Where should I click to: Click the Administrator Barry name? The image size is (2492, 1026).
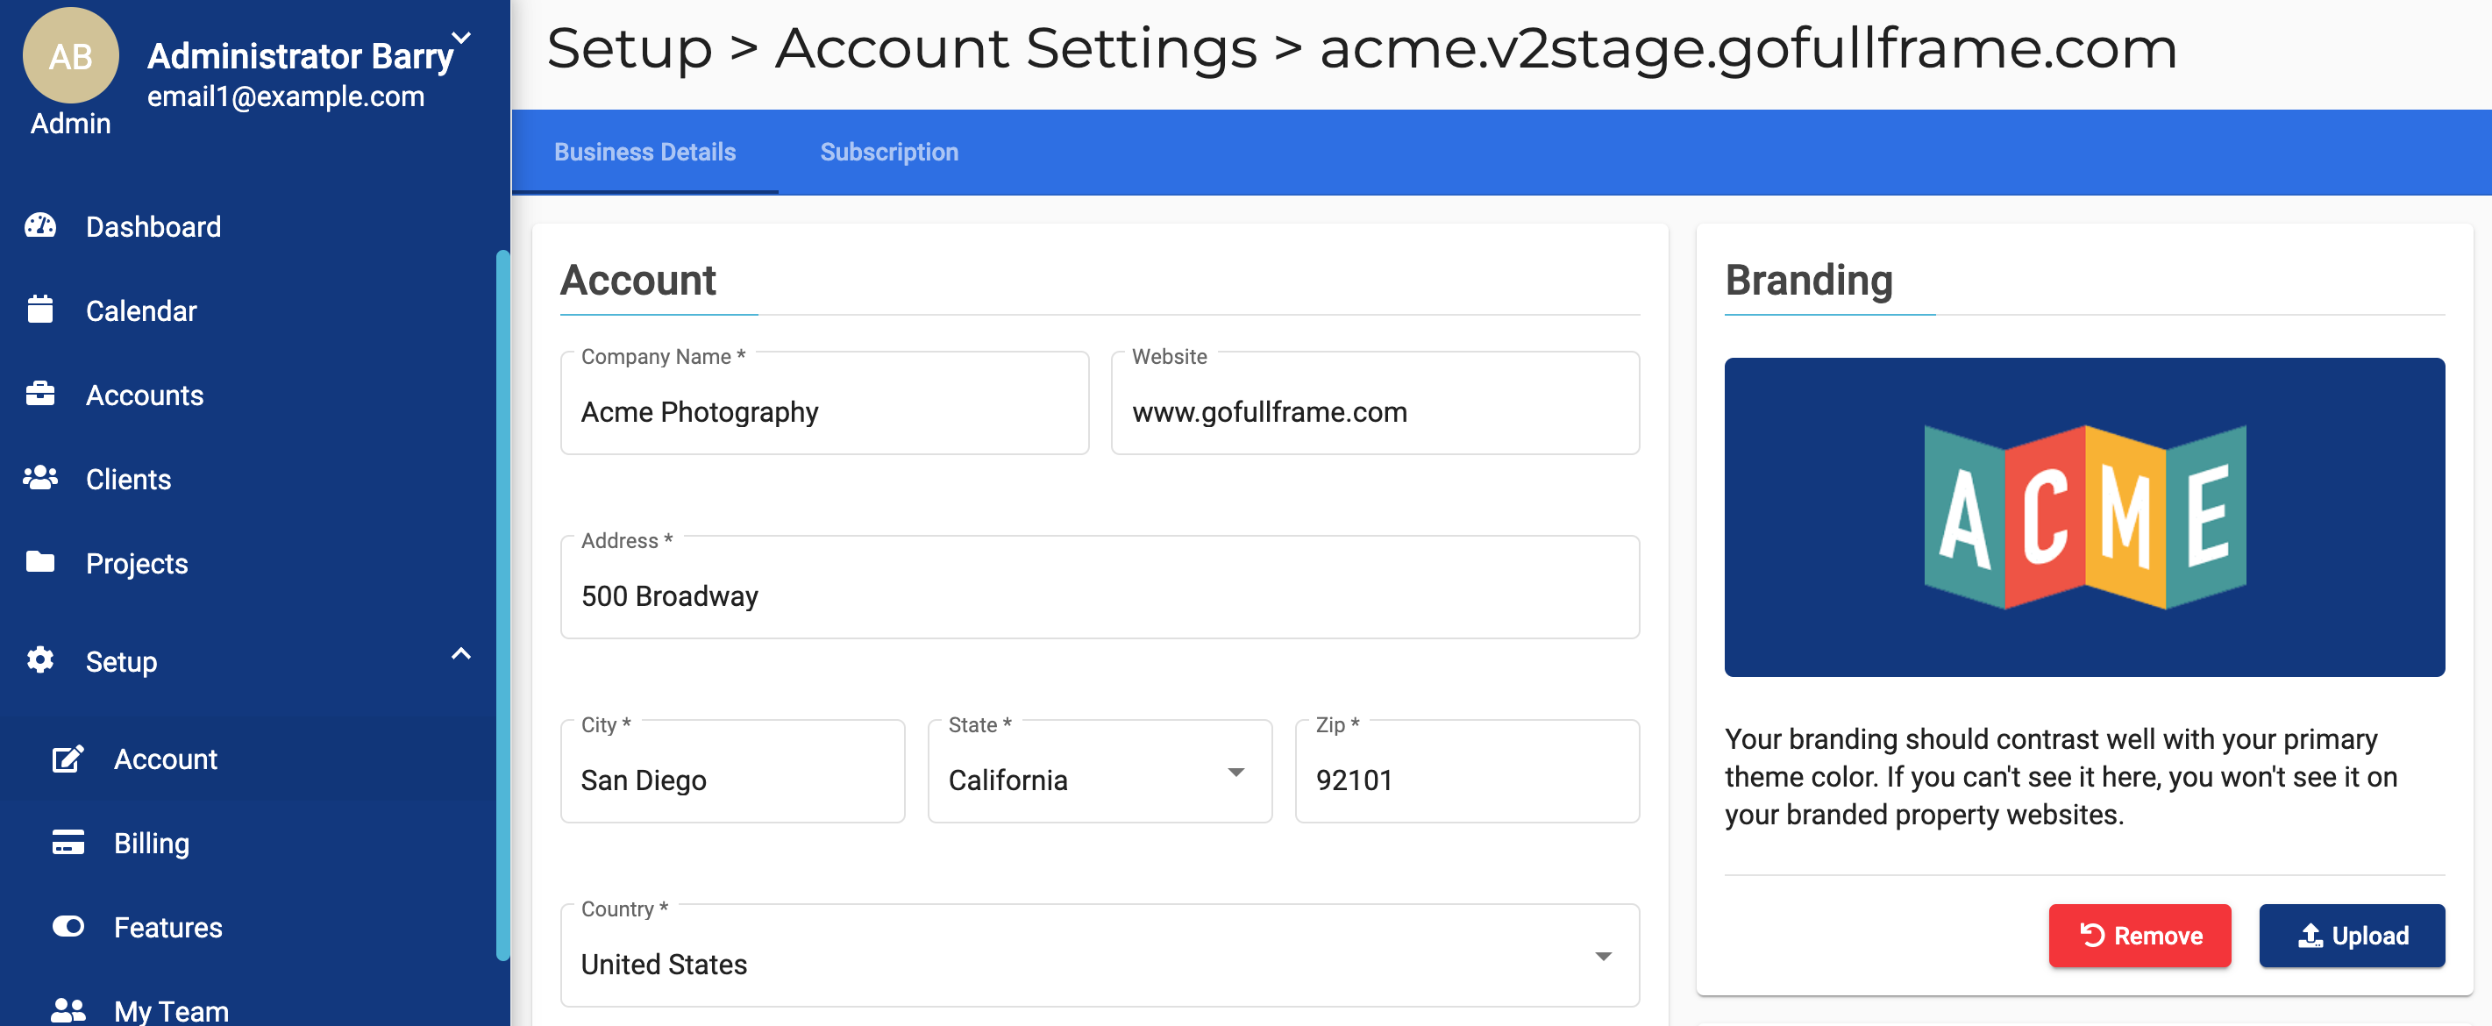coord(300,56)
